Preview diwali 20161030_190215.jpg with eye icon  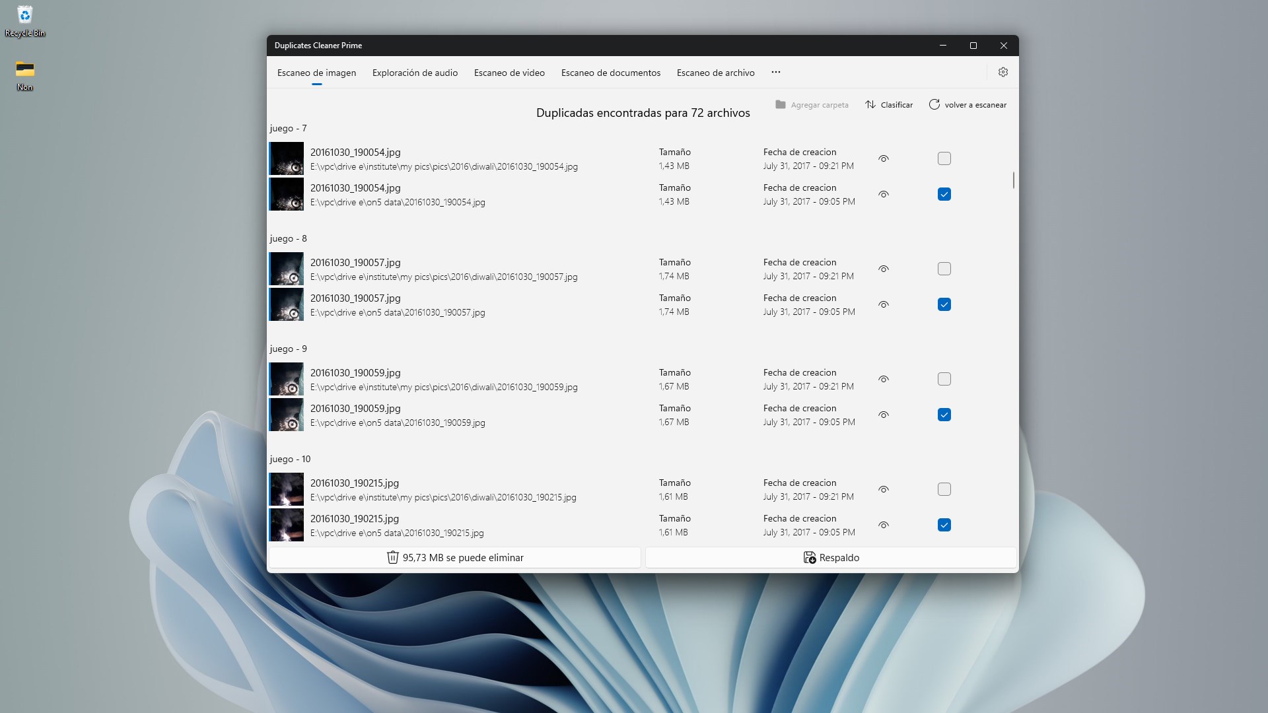click(x=884, y=490)
